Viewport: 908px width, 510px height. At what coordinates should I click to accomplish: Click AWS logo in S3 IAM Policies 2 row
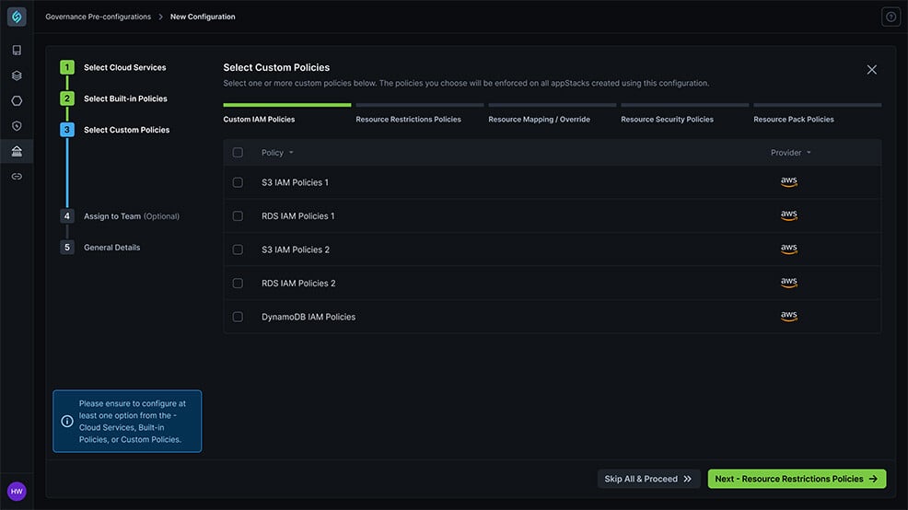click(788, 249)
